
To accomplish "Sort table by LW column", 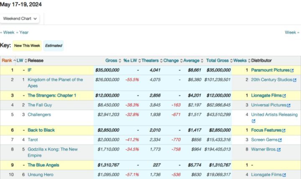I will (x=22, y=61).
